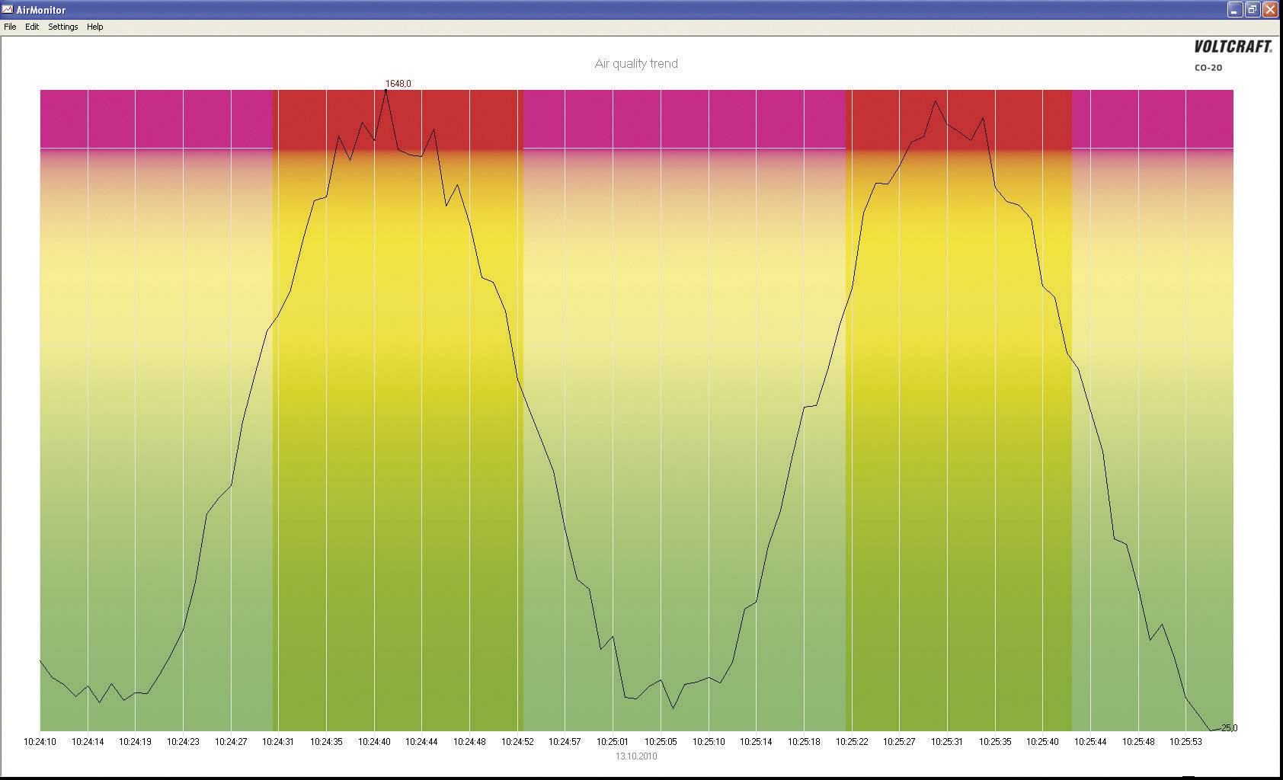Click the 10:24:44 time axis label
The height and width of the screenshot is (780, 1283).
tap(422, 742)
